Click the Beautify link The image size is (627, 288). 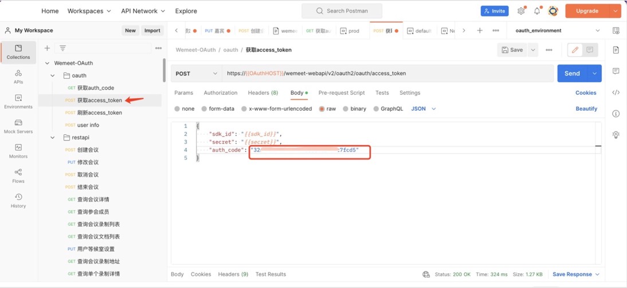point(586,109)
